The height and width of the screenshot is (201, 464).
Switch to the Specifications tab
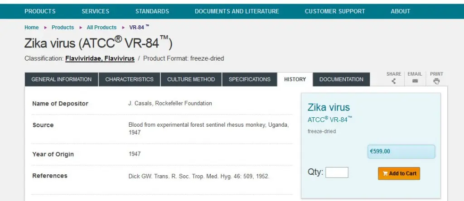click(250, 80)
